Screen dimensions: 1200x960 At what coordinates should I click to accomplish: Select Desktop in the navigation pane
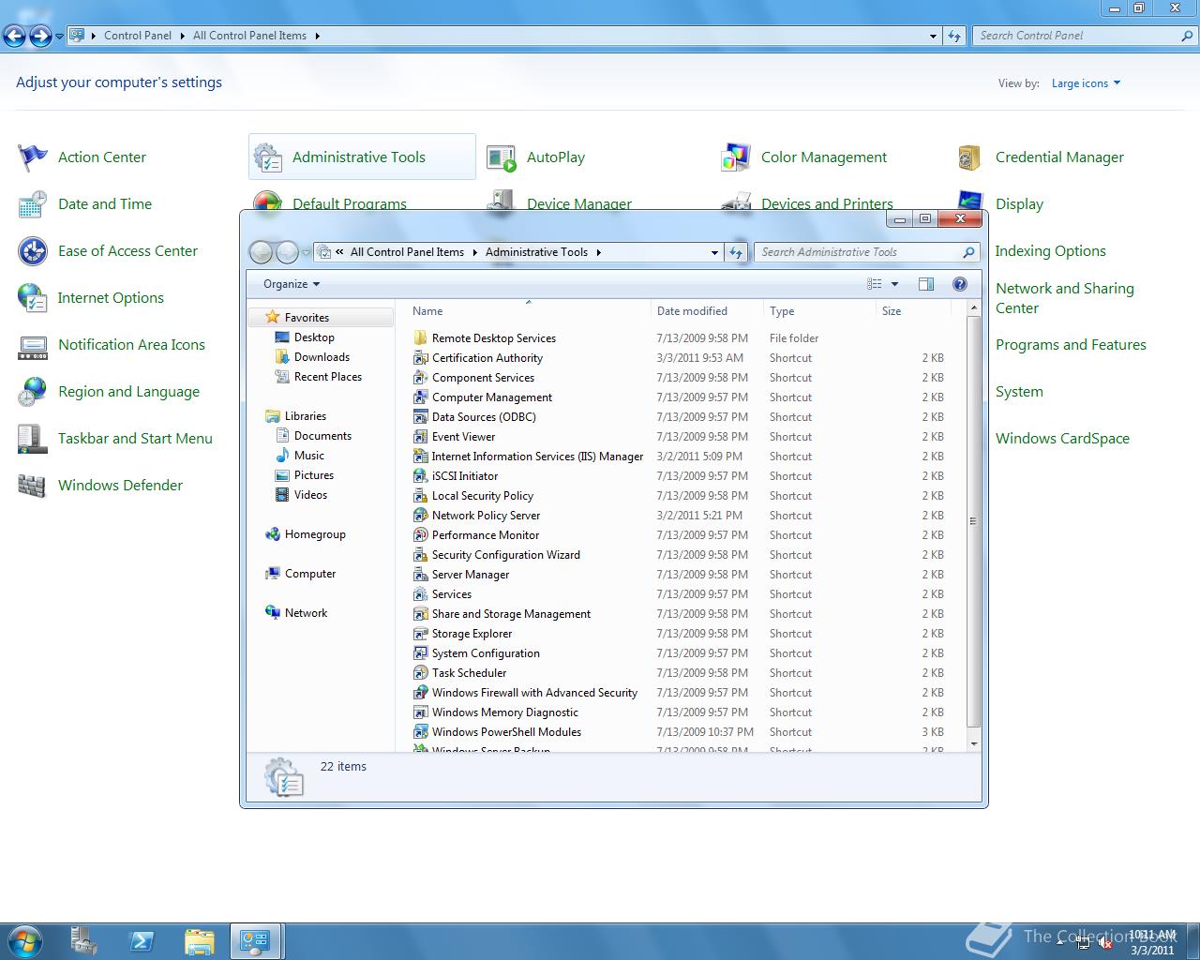[x=314, y=337]
